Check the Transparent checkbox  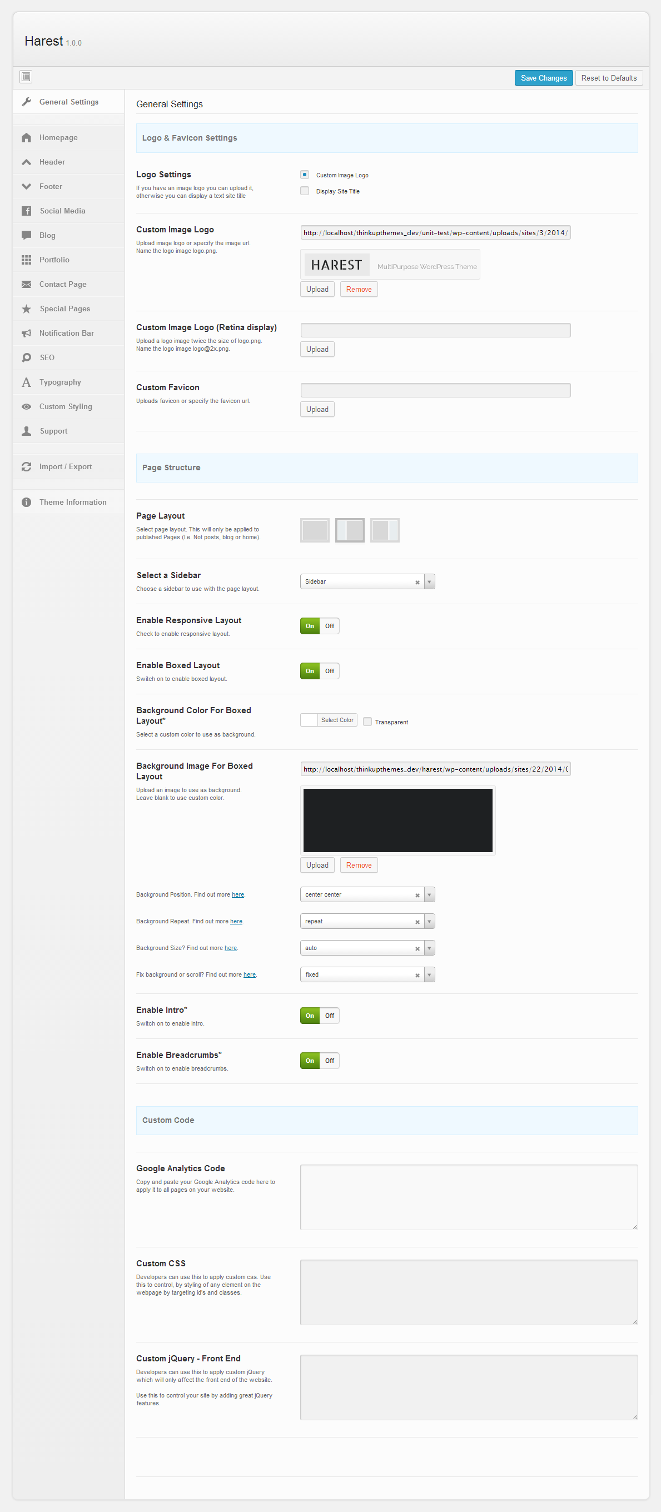tap(367, 722)
